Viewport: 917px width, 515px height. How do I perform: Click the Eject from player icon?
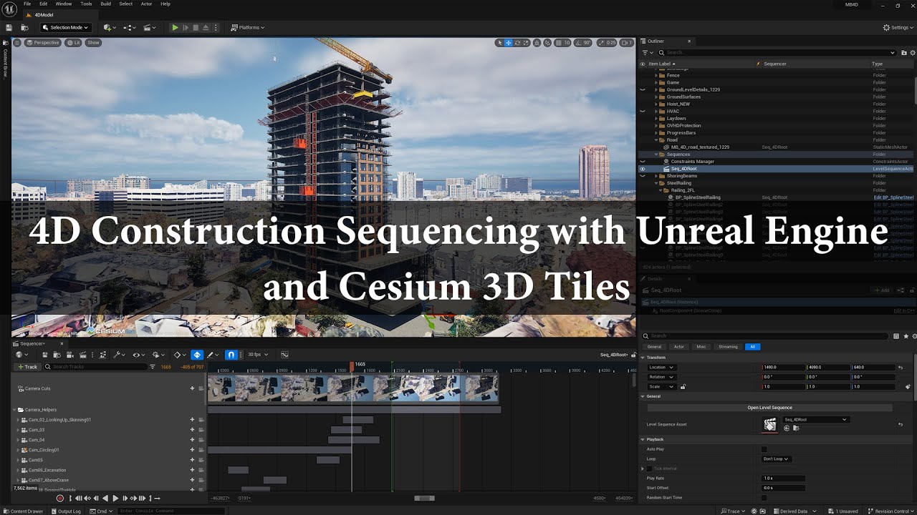click(x=206, y=27)
